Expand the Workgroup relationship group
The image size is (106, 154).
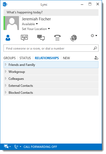51,72
